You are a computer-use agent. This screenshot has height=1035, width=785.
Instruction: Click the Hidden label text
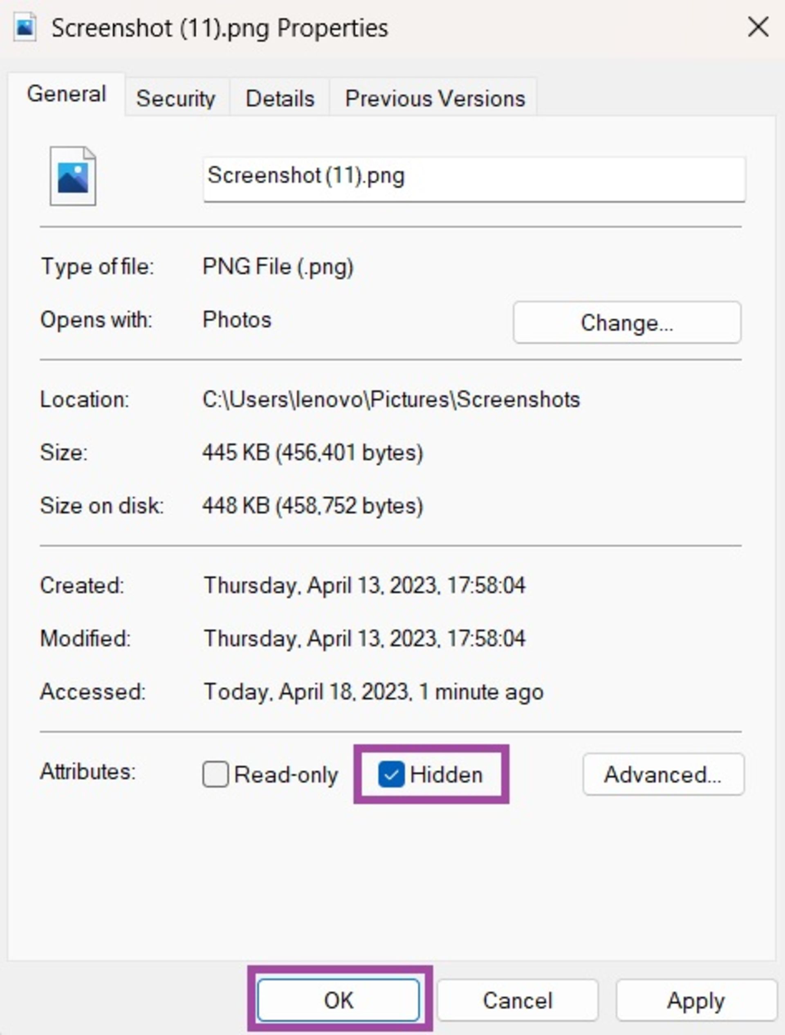tap(446, 775)
